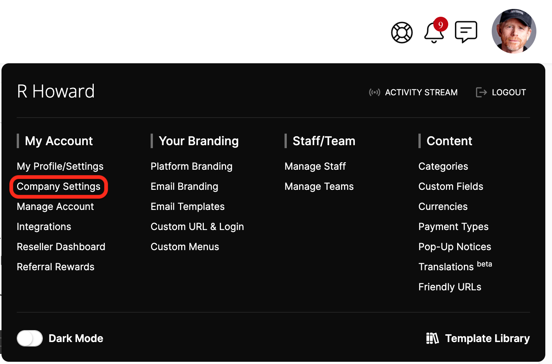Viewport: 552px width, 364px height.
Task: Open Payment Types
Action: (x=453, y=227)
